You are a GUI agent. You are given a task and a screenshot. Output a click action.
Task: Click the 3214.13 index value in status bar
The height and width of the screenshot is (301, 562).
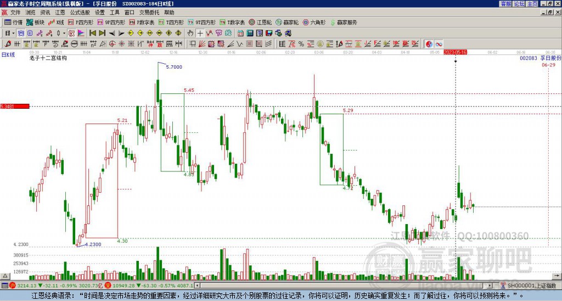(x=27, y=286)
